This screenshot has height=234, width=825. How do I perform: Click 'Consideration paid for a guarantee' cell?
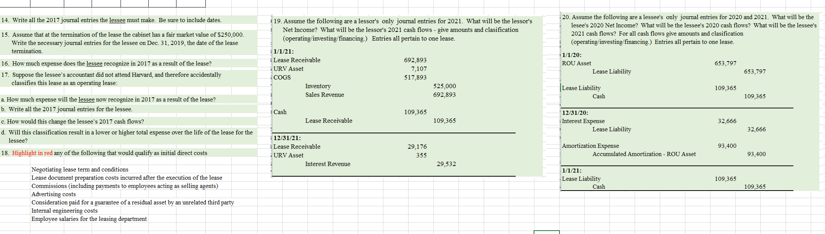(x=133, y=203)
